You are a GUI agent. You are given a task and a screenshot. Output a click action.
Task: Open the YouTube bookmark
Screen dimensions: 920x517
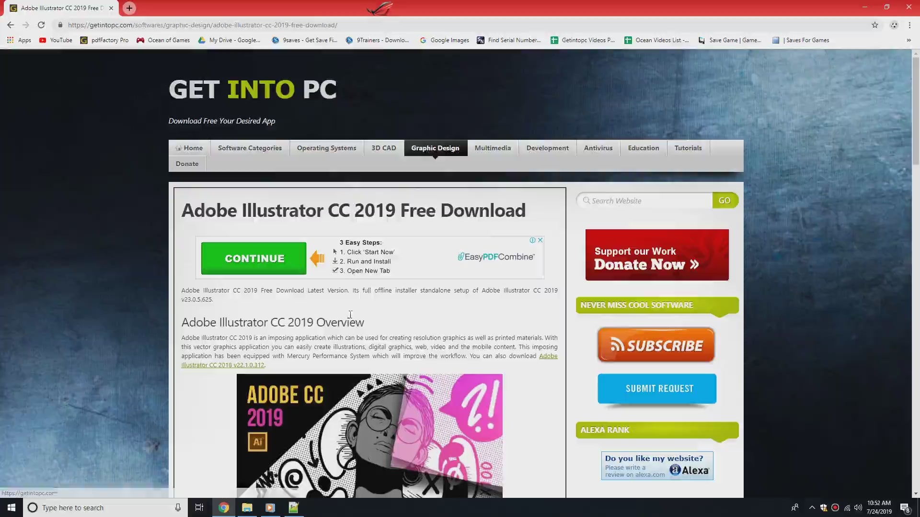tap(56, 40)
